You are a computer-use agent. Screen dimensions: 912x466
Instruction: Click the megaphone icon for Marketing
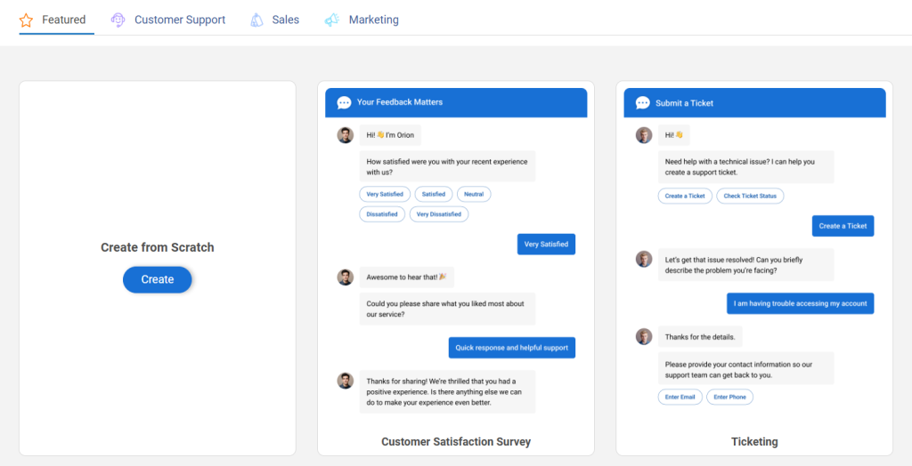coord(331,20)
